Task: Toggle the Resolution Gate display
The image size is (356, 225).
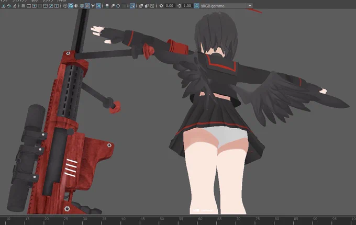Action: point(34,6)
